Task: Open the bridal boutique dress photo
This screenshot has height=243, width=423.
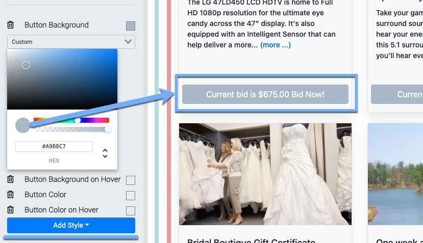Action: pyautogui.click(x=265, y=174)
